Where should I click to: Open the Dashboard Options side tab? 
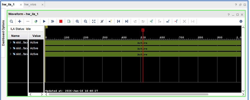pos(3,33)
